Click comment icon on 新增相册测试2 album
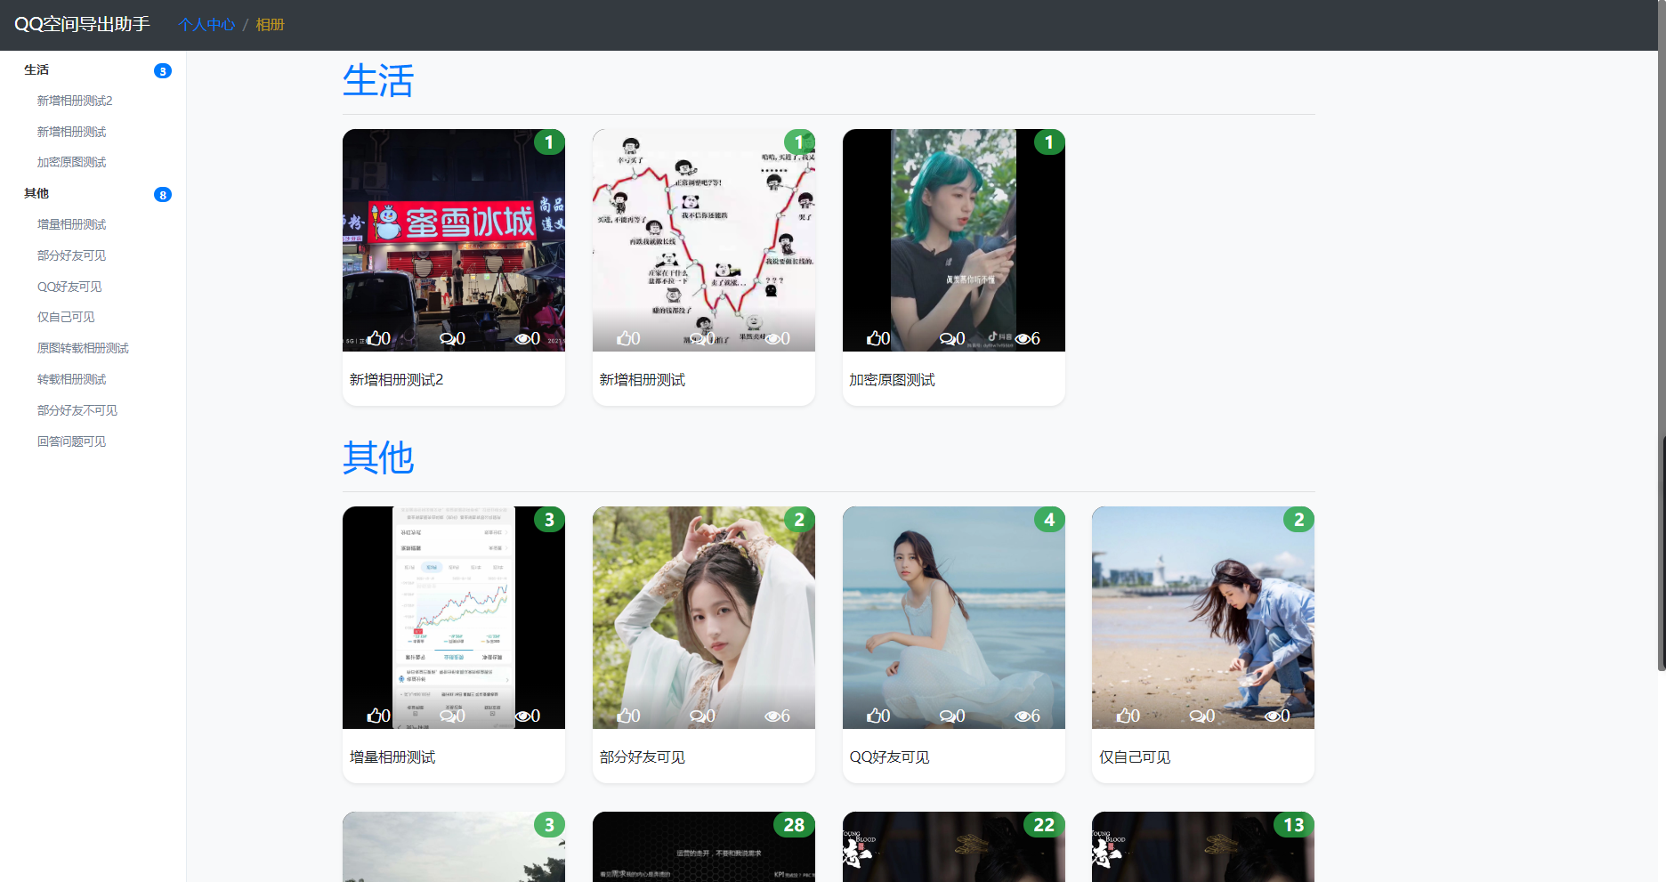Image resolution: width=1666 pixels, height=882 pixels. pyautogui.click(x=447, y=338)
